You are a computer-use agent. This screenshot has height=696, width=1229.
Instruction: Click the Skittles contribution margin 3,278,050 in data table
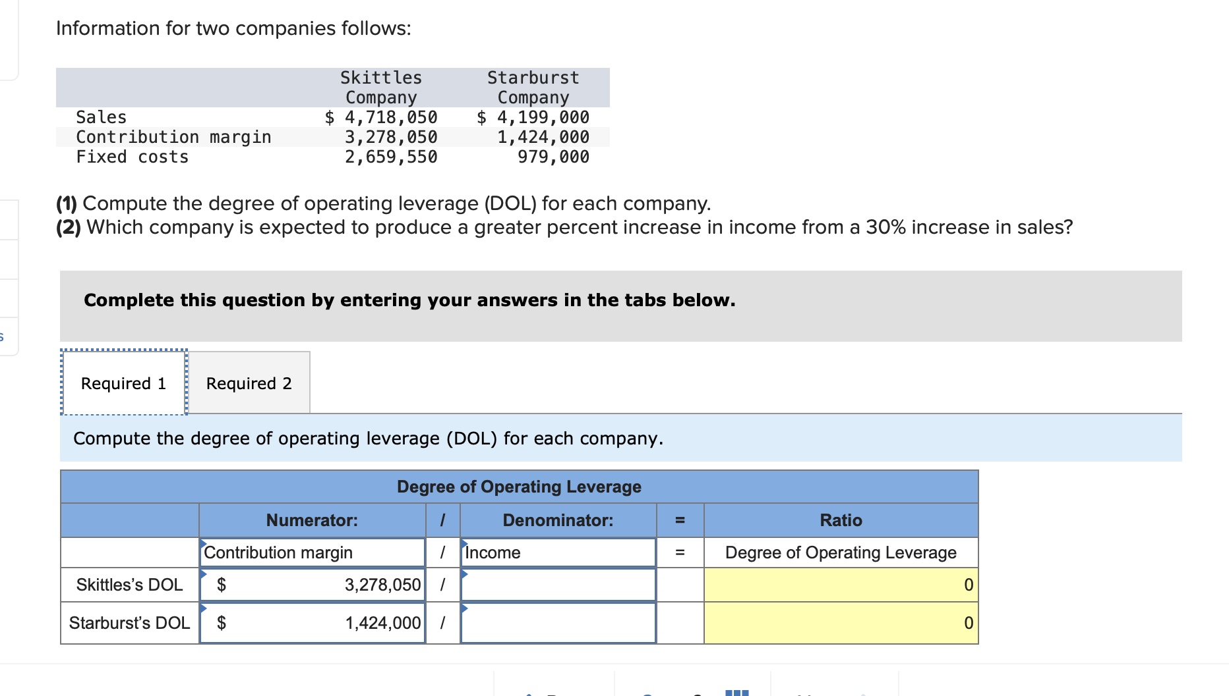point(391,137)
